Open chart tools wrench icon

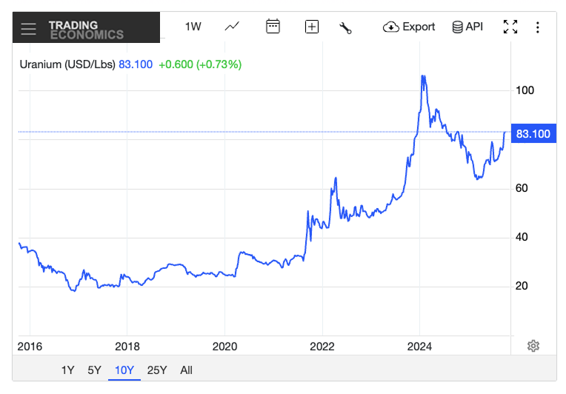pyautogui.click(x=345, y=27)
